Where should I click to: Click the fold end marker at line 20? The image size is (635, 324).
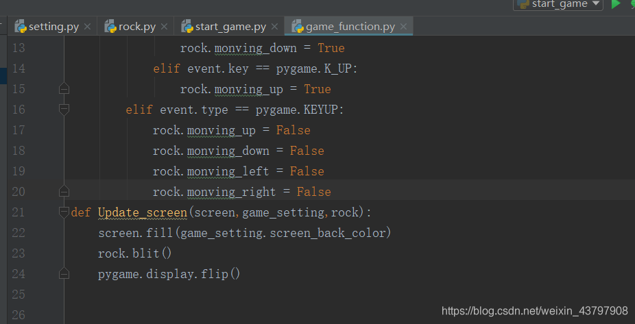64,191
